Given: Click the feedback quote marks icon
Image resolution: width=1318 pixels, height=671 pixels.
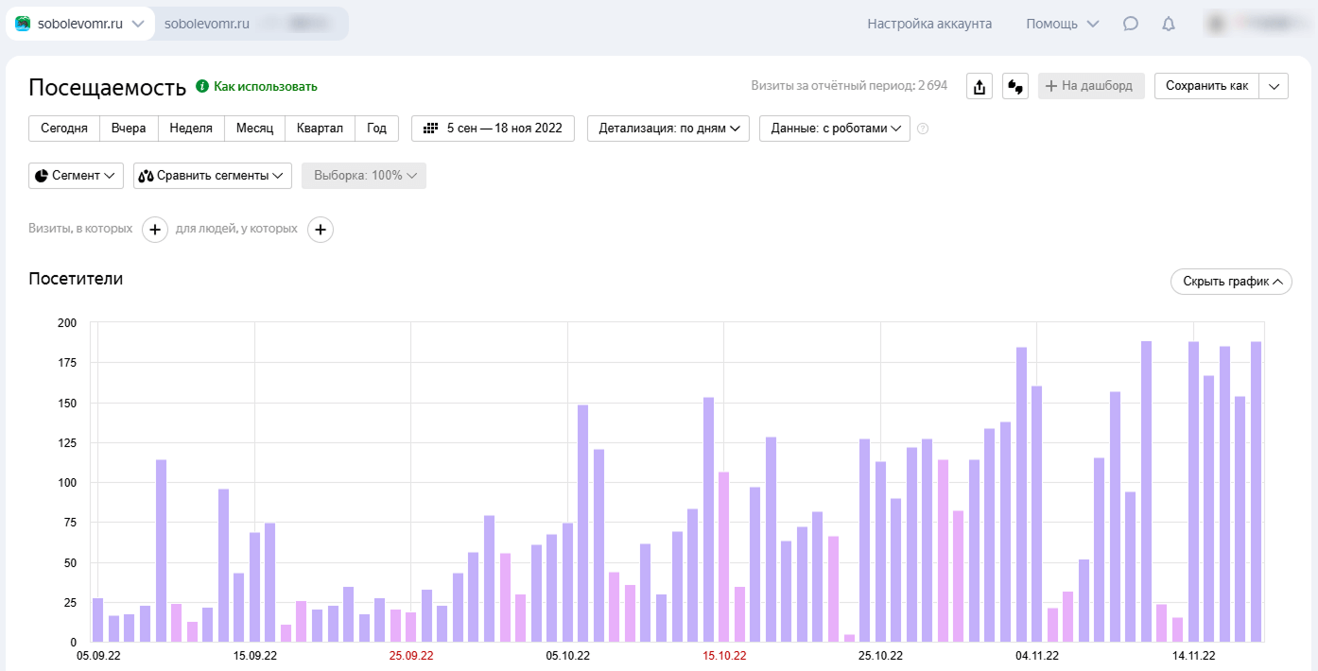Looking at the screenshot, I should click(x=1015, y=86).
